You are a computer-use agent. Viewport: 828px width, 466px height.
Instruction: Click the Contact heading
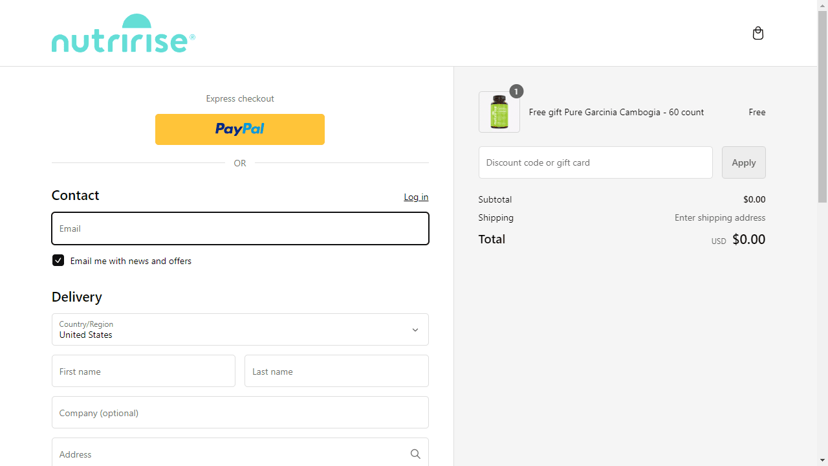click(76, 195)
